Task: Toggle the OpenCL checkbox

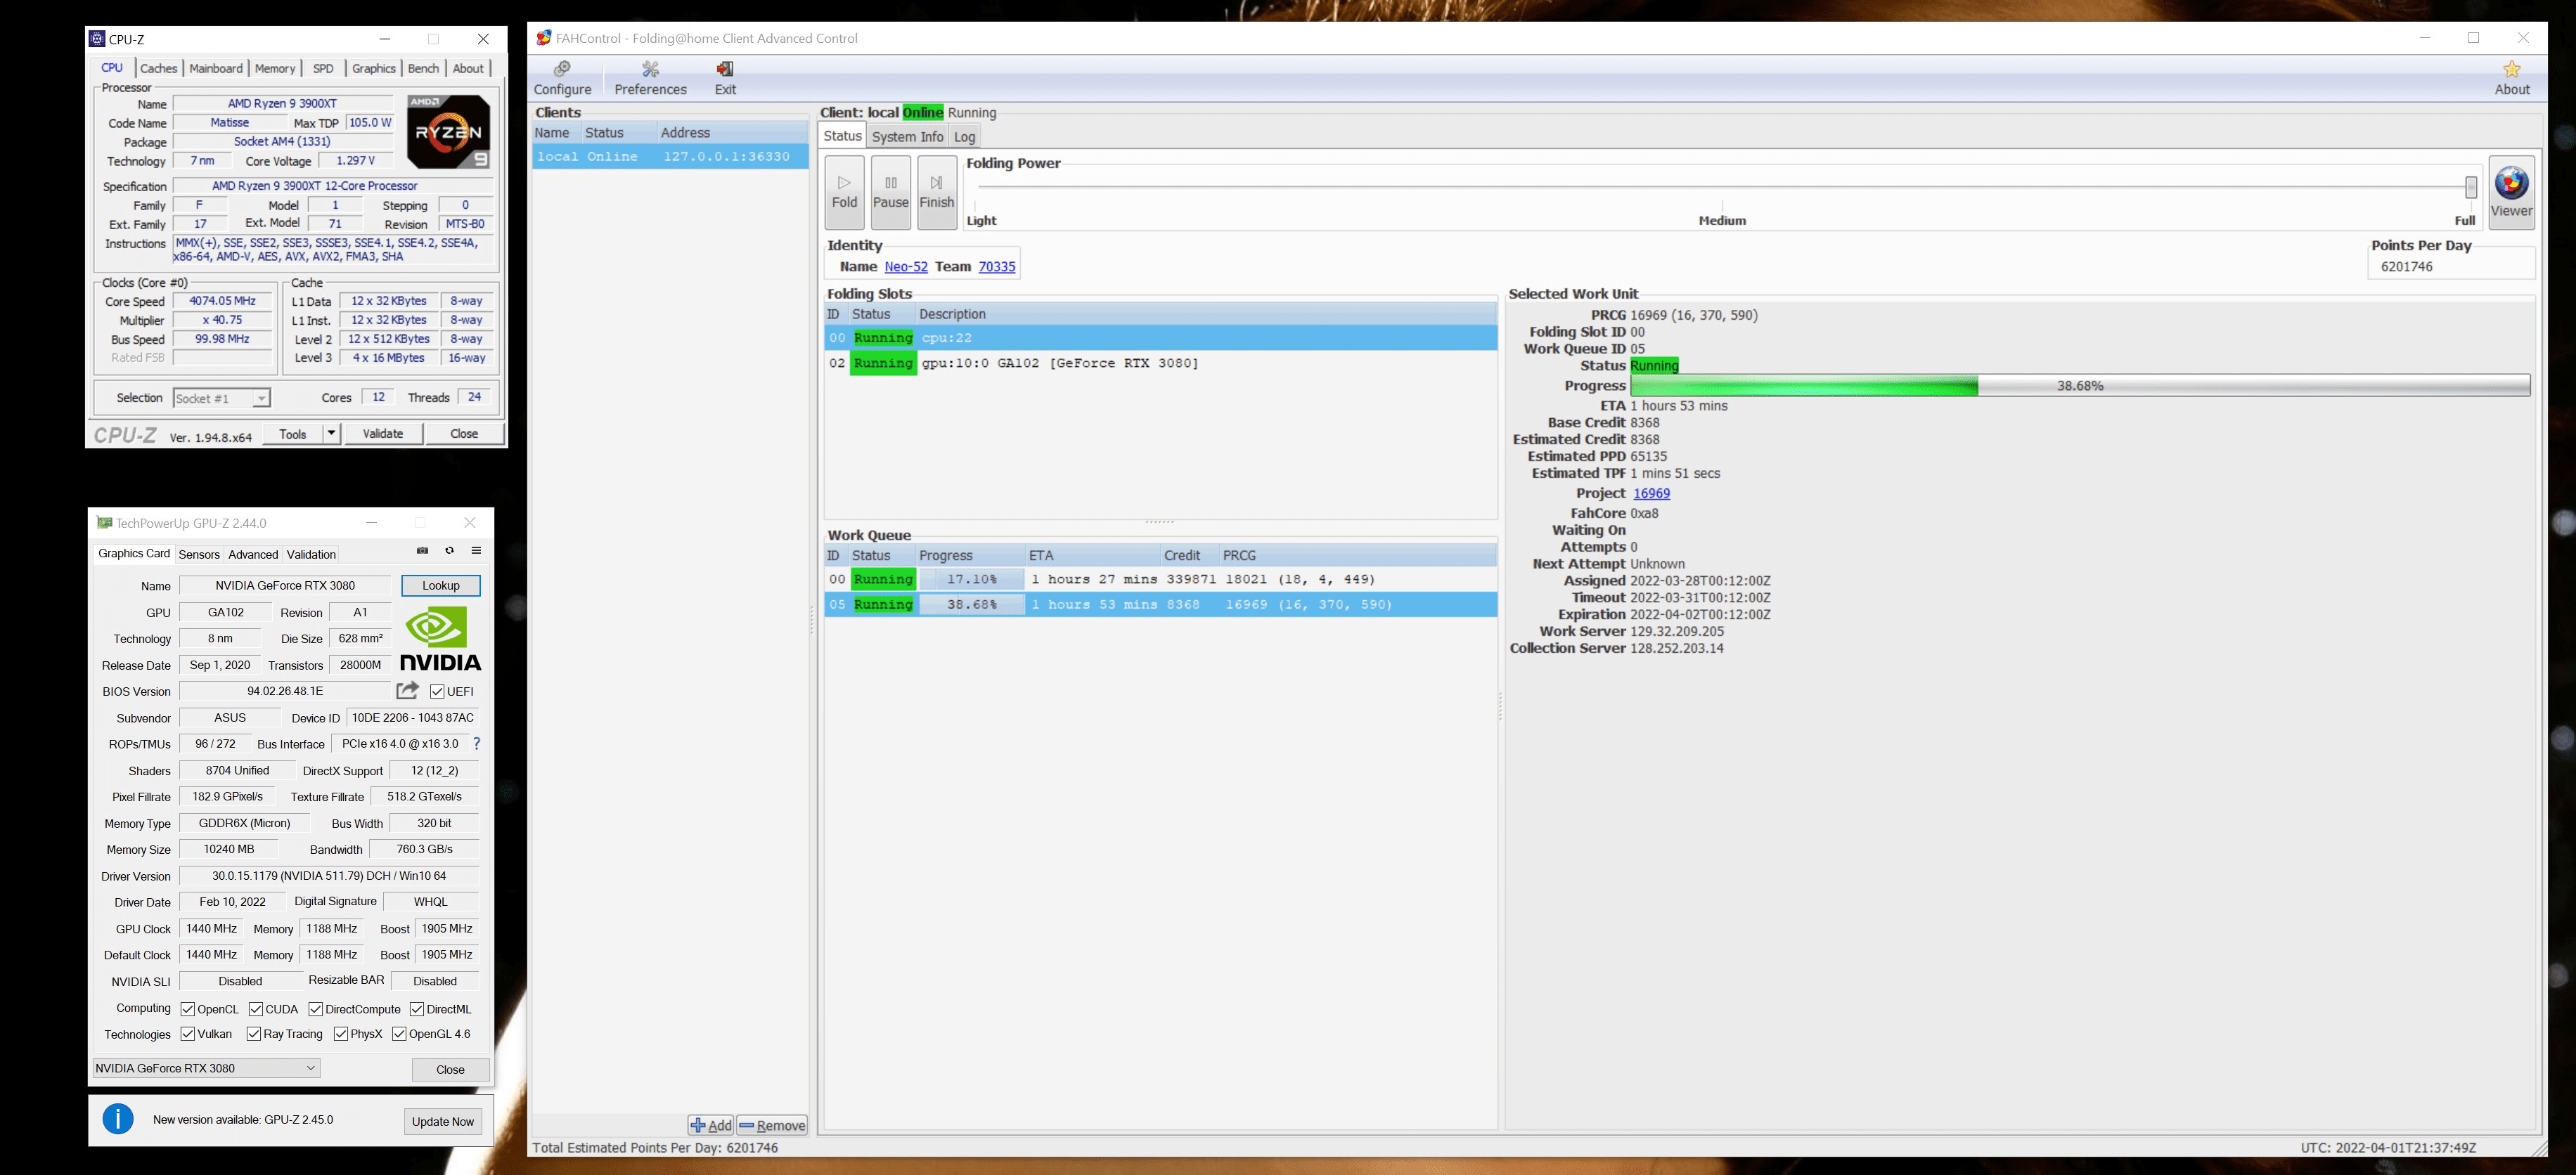Action: (x=187, y=1009)
